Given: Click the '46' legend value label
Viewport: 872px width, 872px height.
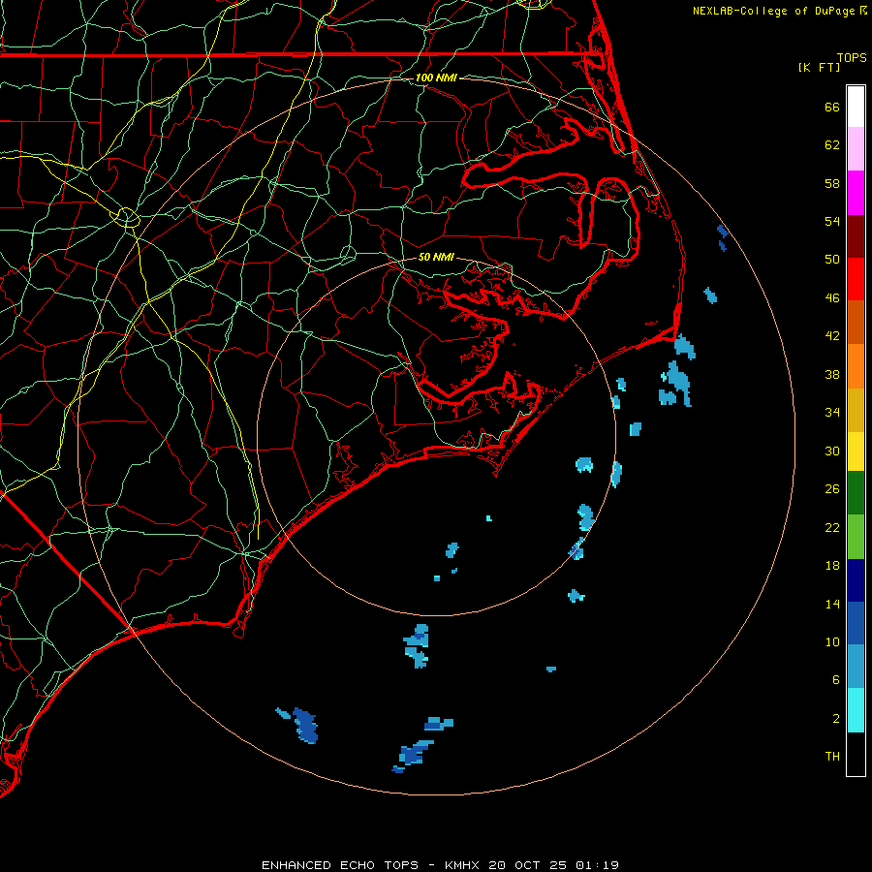Looking at the screenshot, I should (832, 297).
